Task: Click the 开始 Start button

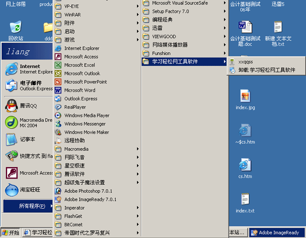Action: (11, 233)
